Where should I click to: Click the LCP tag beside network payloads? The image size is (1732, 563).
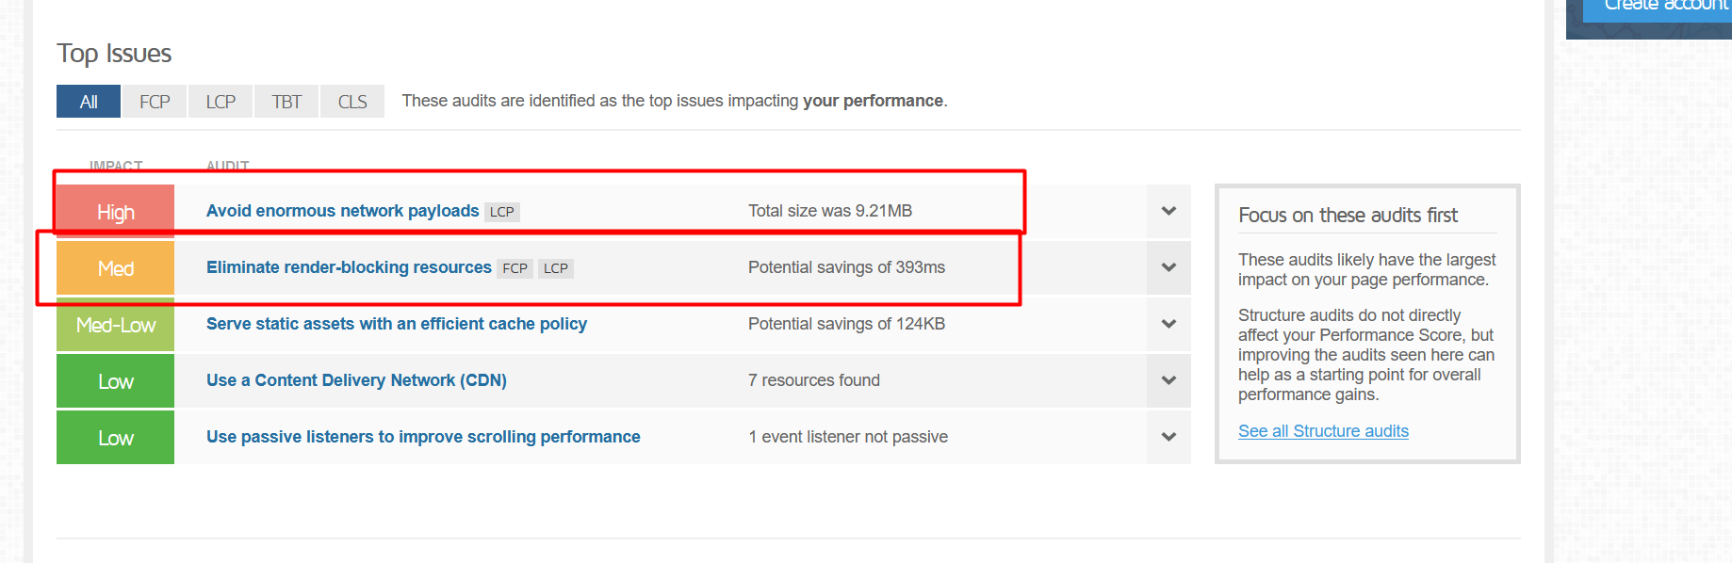(x=502, y=212)
